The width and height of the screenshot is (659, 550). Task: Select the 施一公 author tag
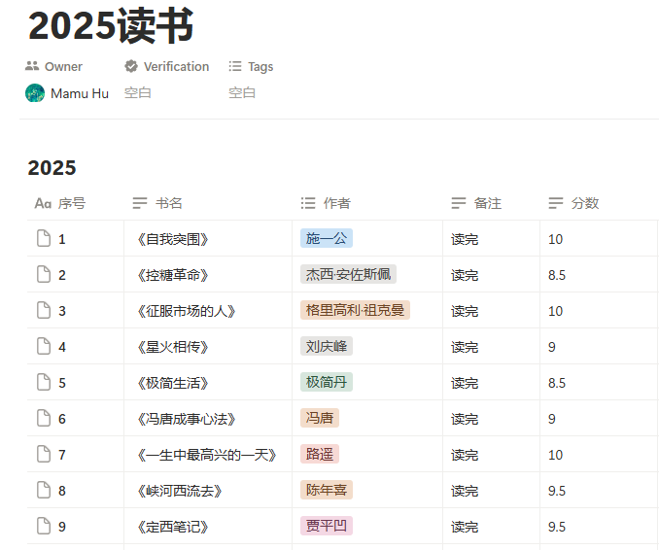pyautogui.click(x=326, y=239)
